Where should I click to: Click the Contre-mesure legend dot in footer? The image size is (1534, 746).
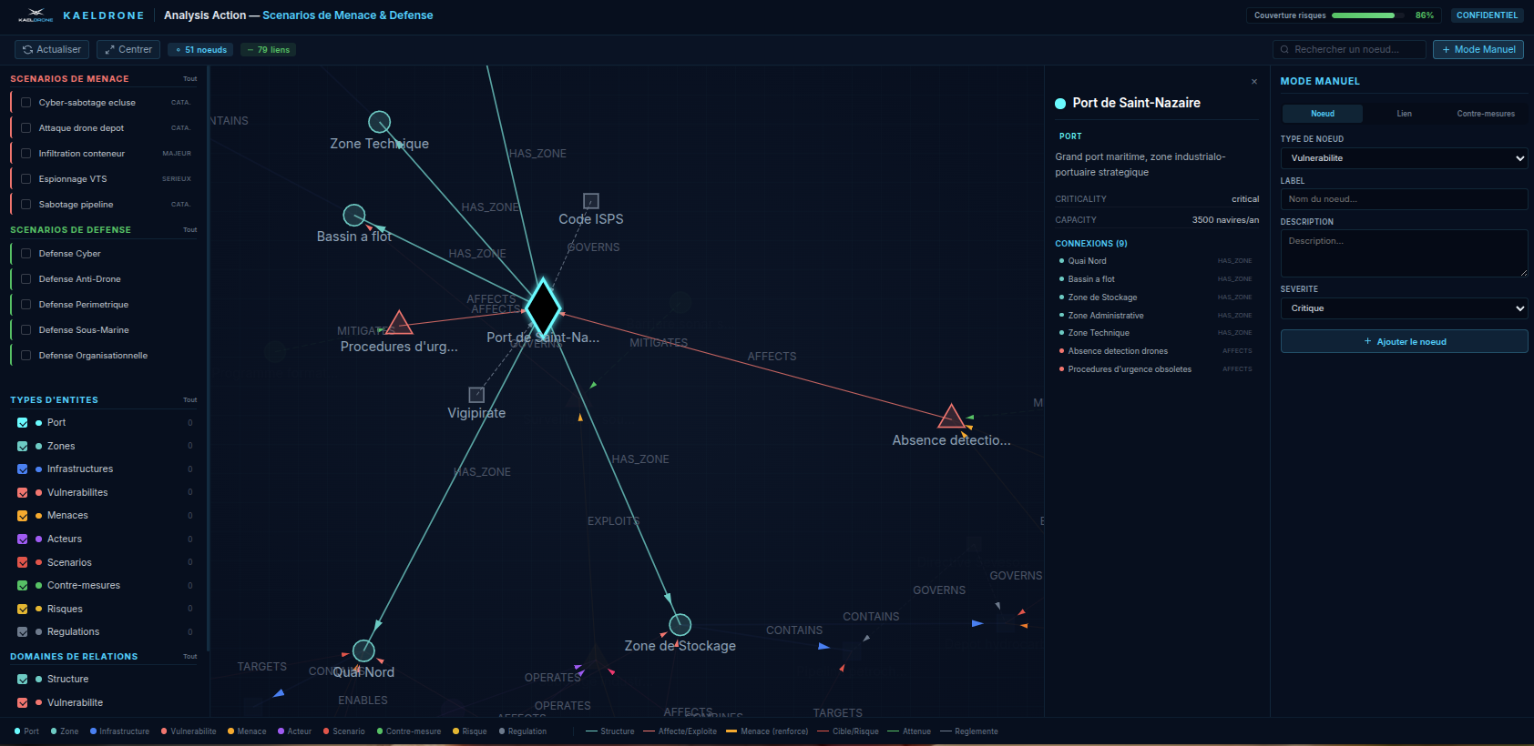click(380, 731)
